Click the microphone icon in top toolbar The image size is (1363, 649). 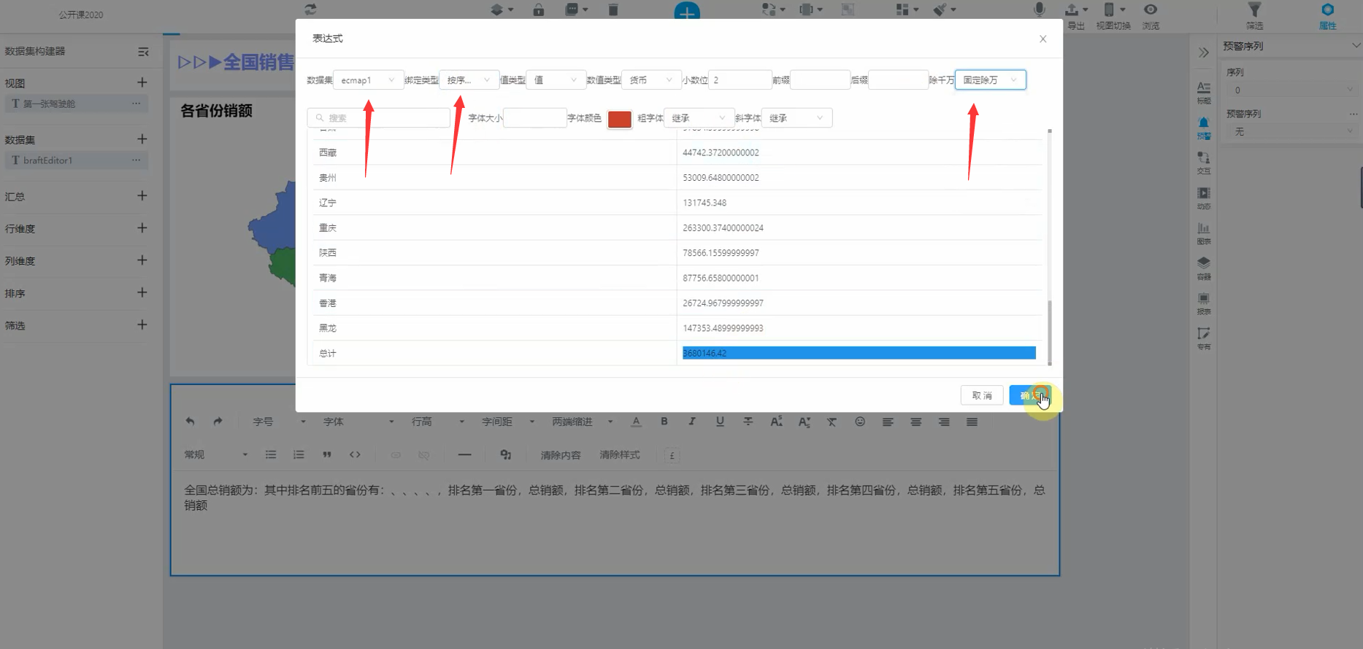[1040, 9]
